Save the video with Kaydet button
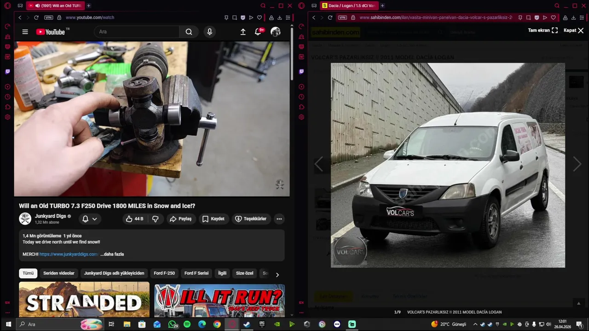 (x=213, y=219)
